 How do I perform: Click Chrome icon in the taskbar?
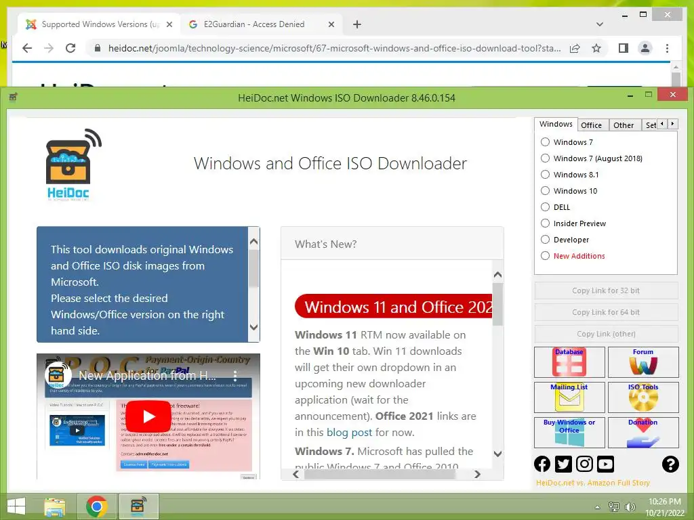click(x=96, y=506)
